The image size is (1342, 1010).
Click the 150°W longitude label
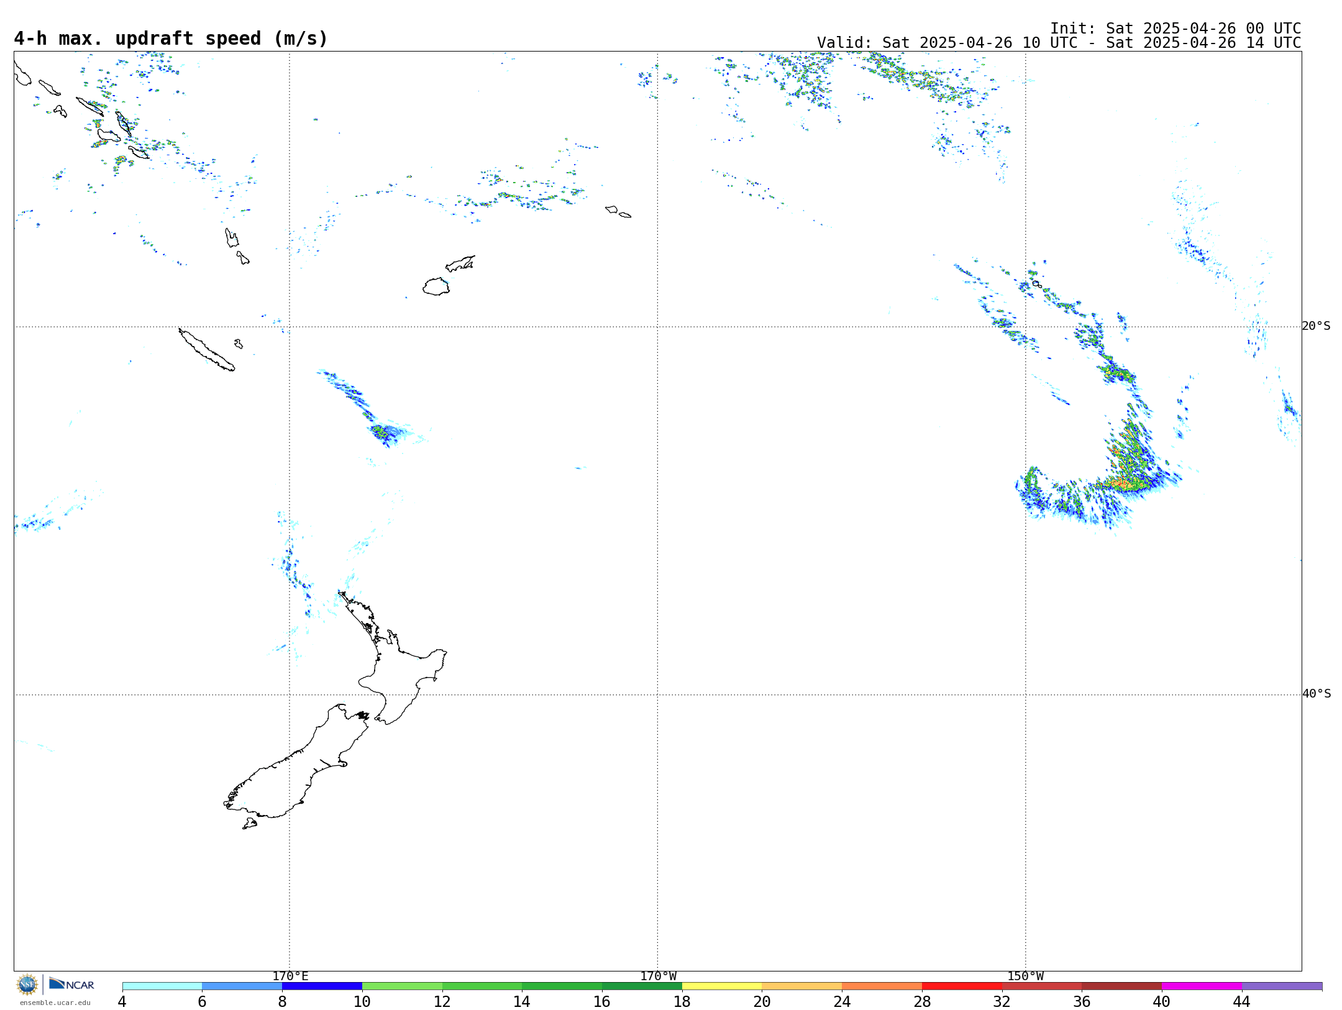coord(1025,976)
